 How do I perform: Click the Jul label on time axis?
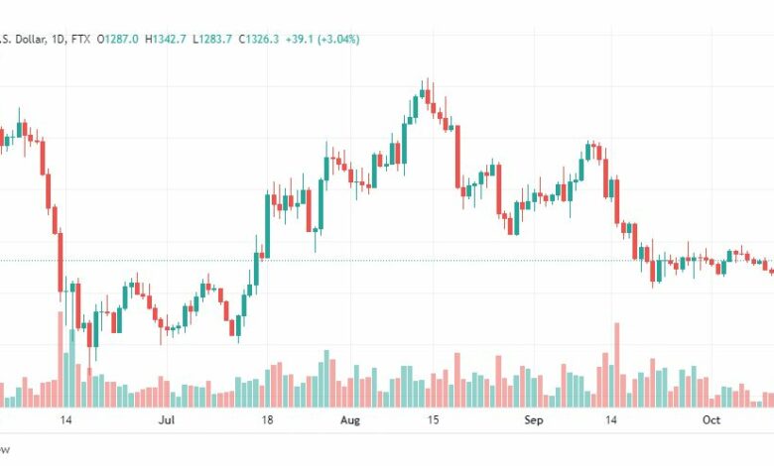click(x=167, y=420)
